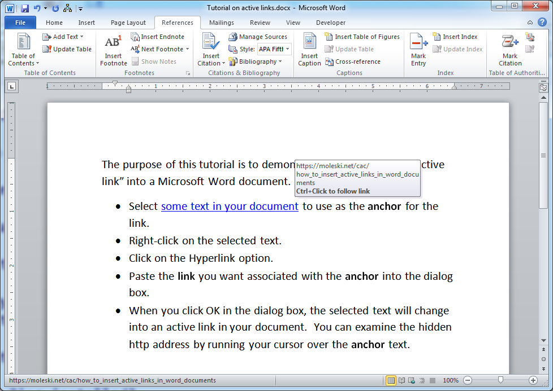Viewport: 553px width, 391px height.
Task: Minimize the ribbon with the caret button
Action: [x=530, y=22]
